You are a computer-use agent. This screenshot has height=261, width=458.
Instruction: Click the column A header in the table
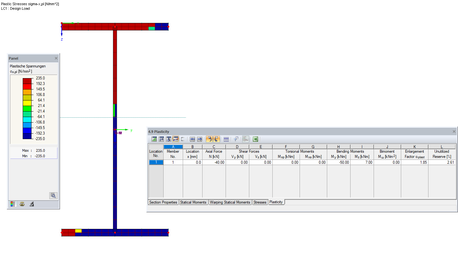(173, 147)
